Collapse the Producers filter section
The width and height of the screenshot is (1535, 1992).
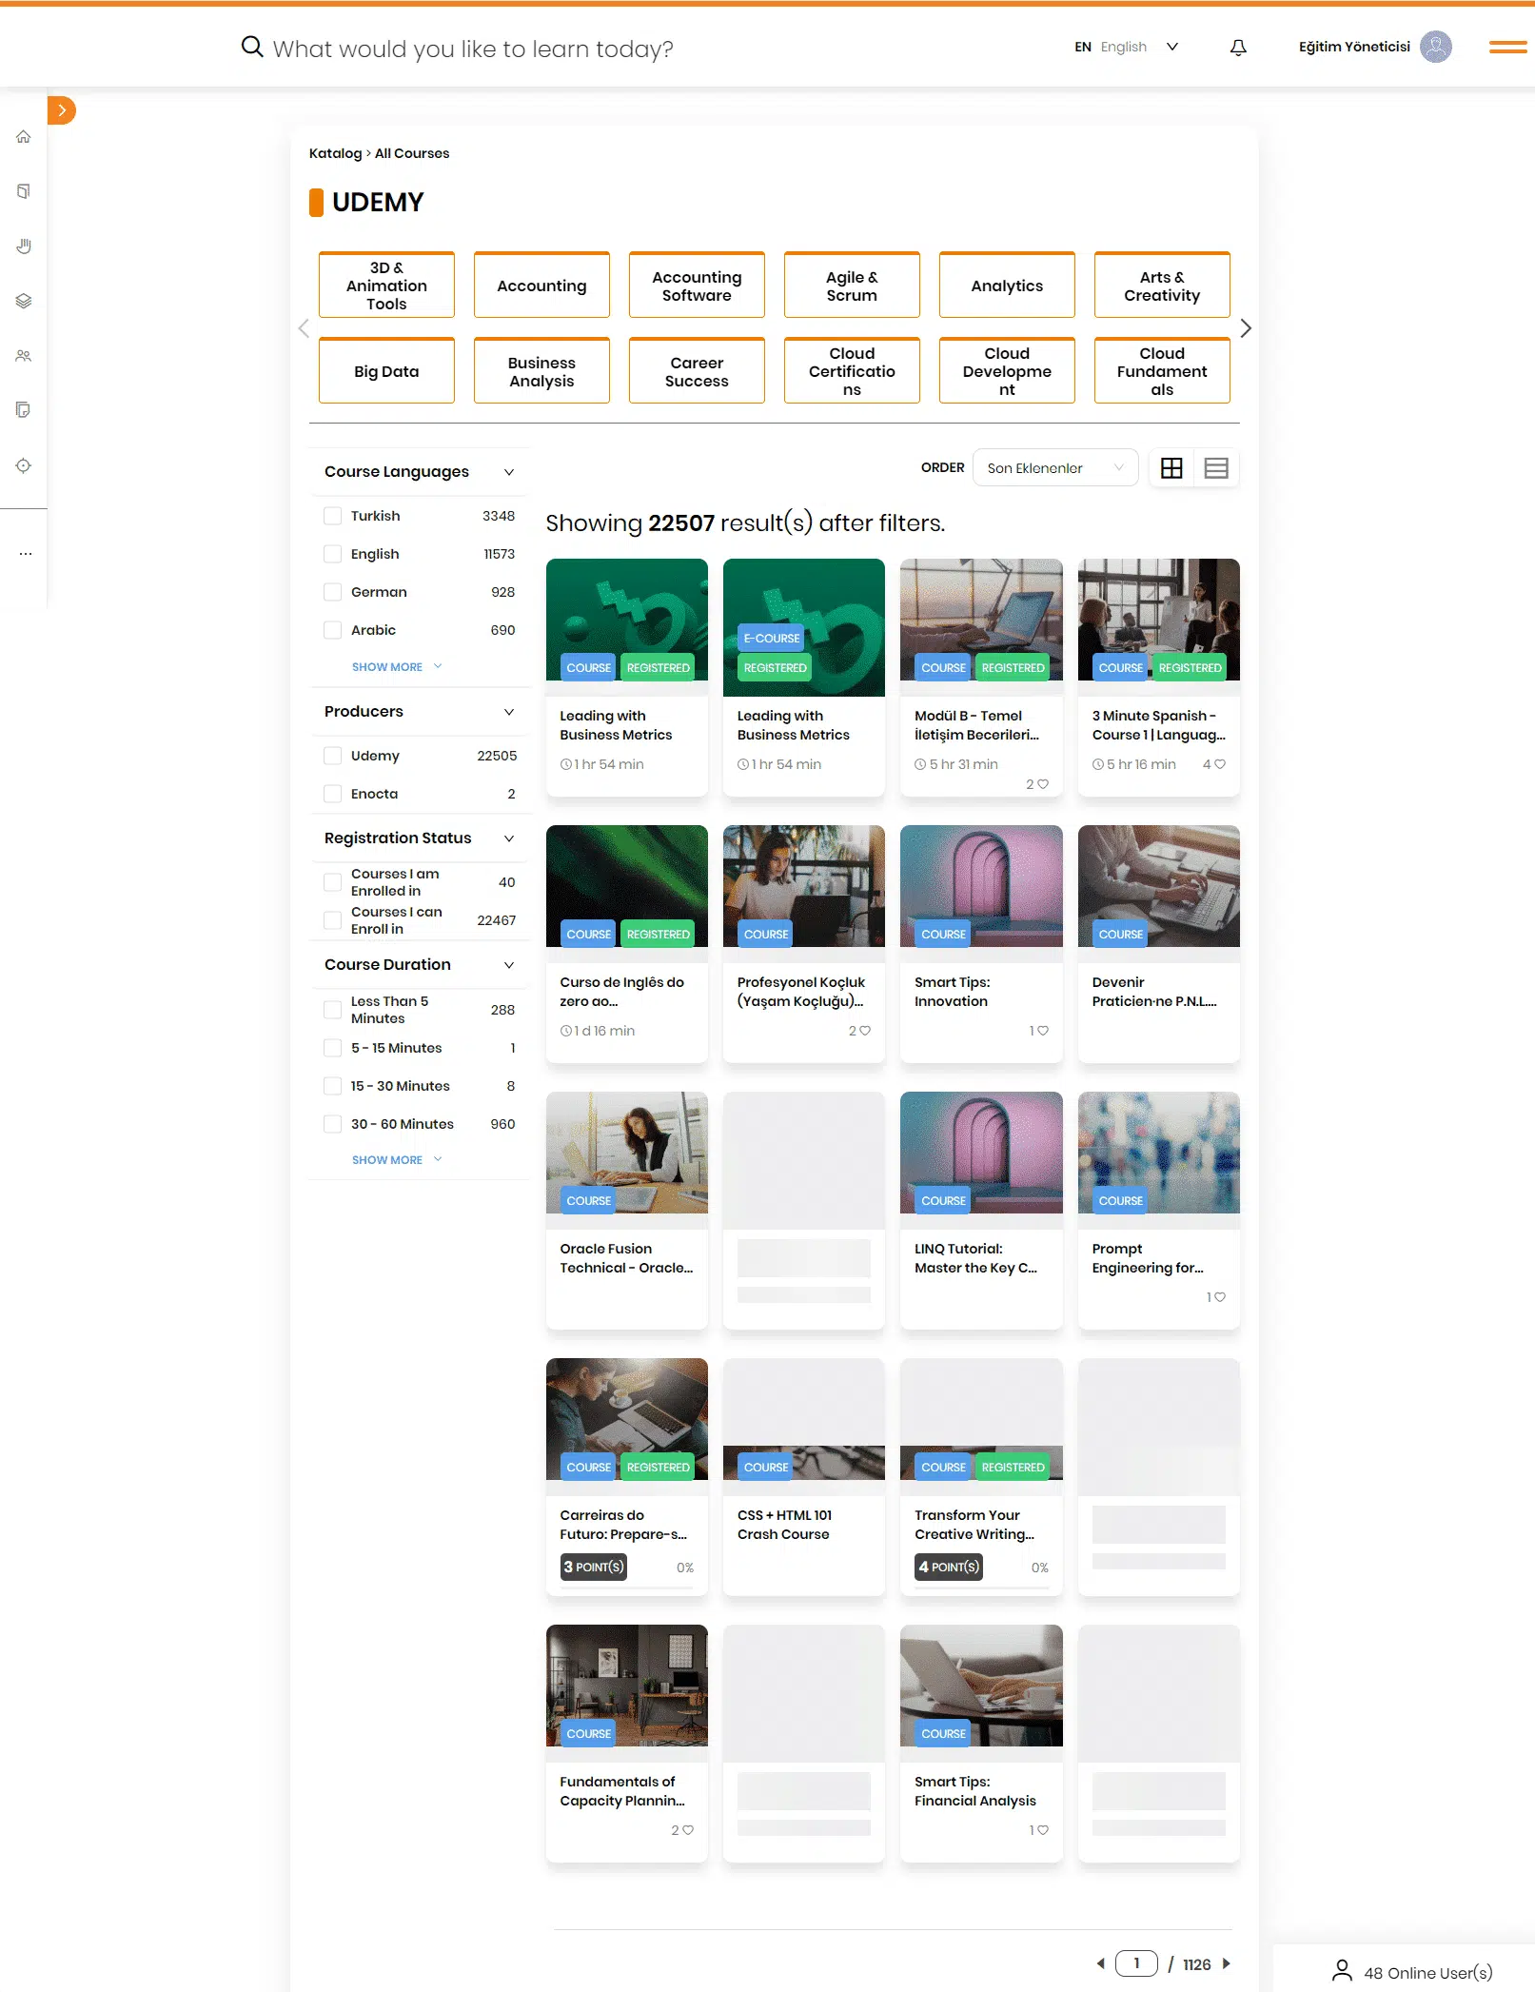point(509,712)
